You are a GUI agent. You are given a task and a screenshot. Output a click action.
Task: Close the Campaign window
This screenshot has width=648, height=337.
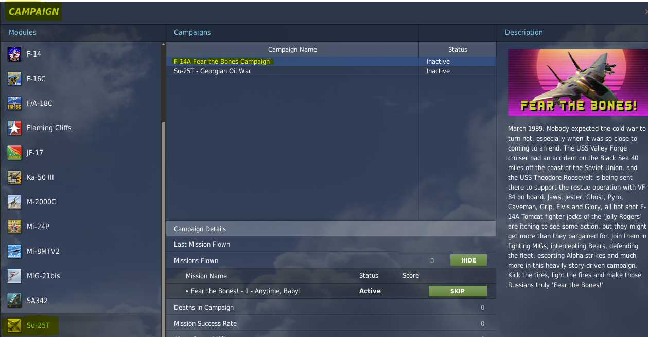[646, 11]
